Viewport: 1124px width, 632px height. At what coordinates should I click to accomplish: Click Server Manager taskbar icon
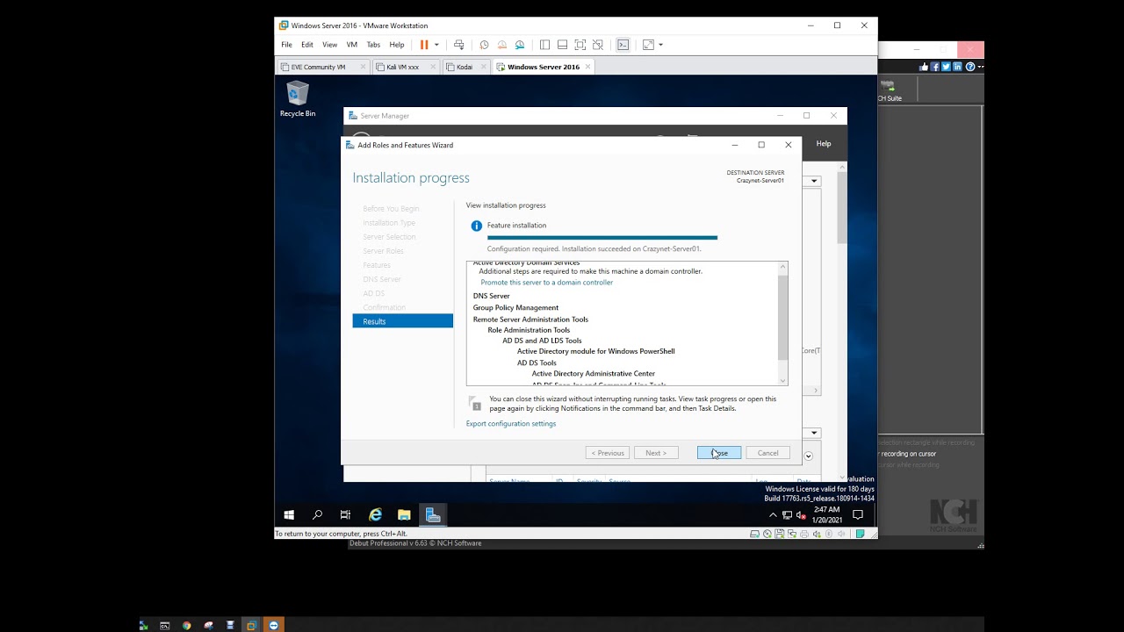(x=433, y=514)
